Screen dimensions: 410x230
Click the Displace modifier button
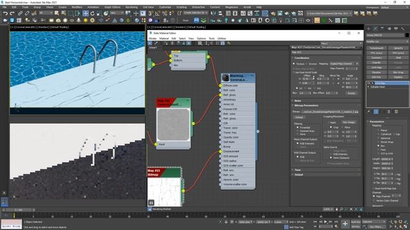point(398,77)
